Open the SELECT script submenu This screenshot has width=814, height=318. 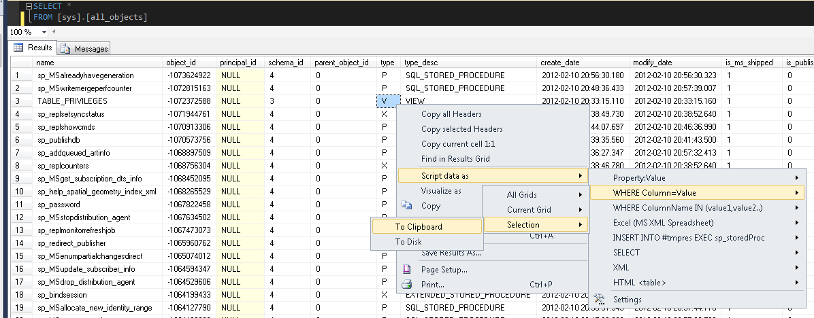point(697,253)
